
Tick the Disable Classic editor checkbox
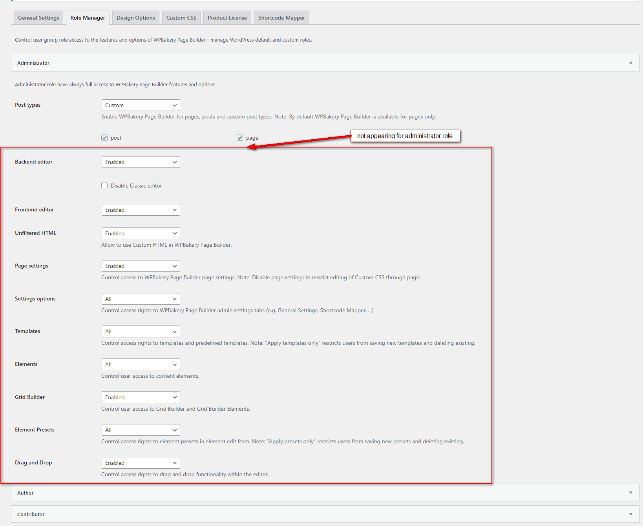pos(104,185)
